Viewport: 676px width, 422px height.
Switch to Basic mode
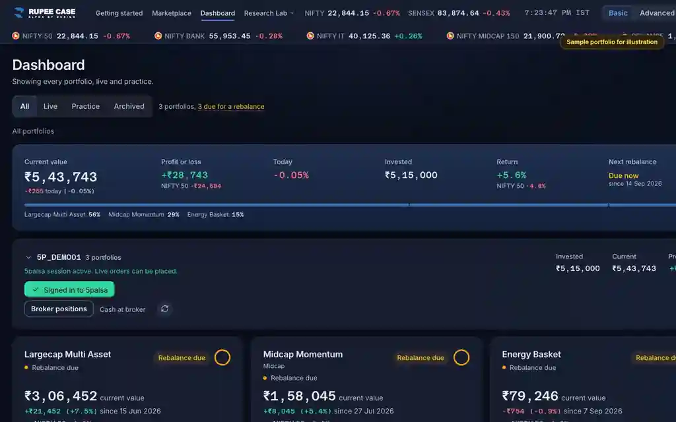[618, 13]
